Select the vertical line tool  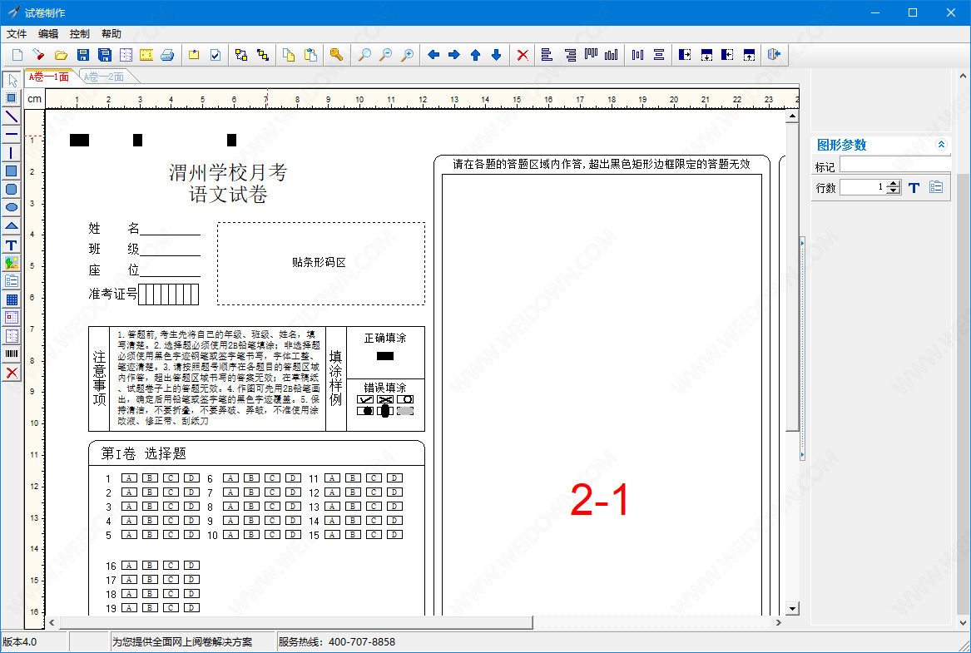pyautogui.click(x=12, y=153)
